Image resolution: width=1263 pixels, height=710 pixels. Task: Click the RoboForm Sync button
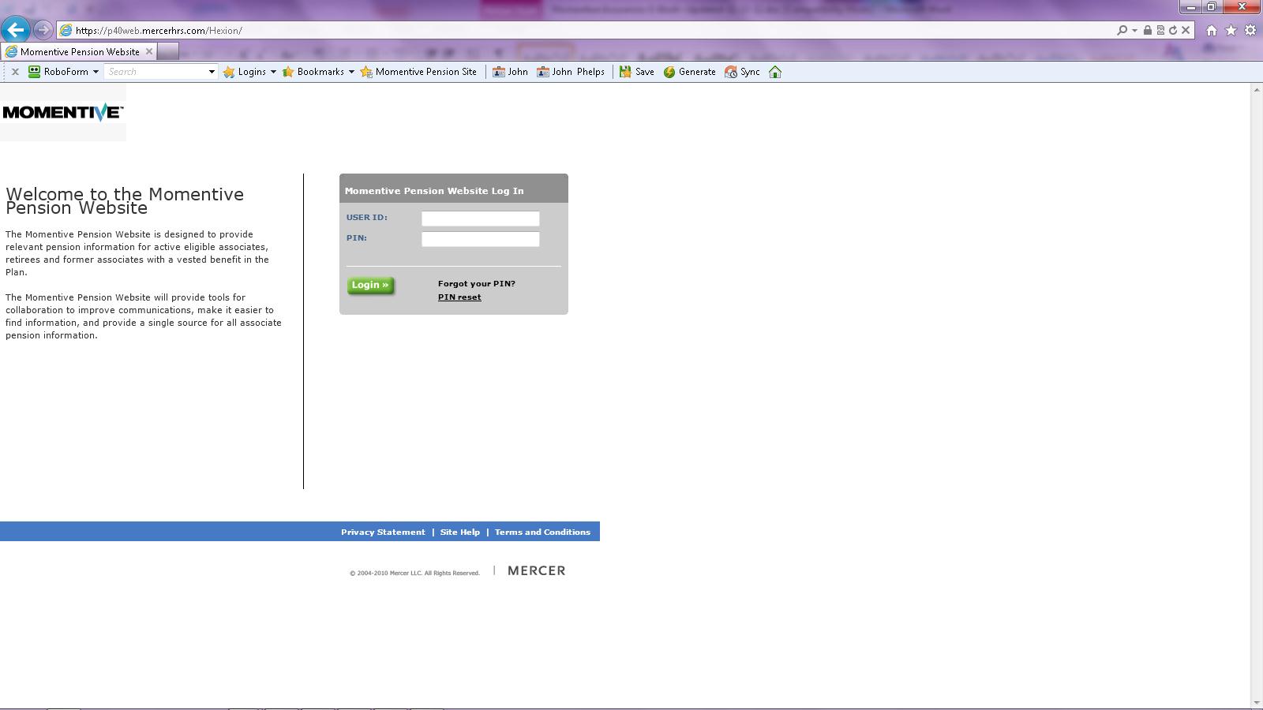[742, 72]
